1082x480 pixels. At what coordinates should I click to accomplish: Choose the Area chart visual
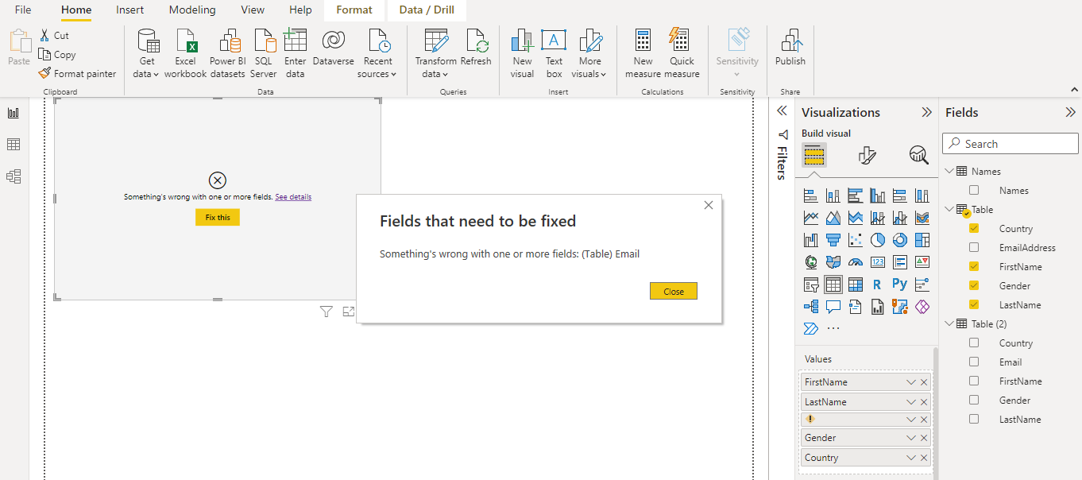833,218
